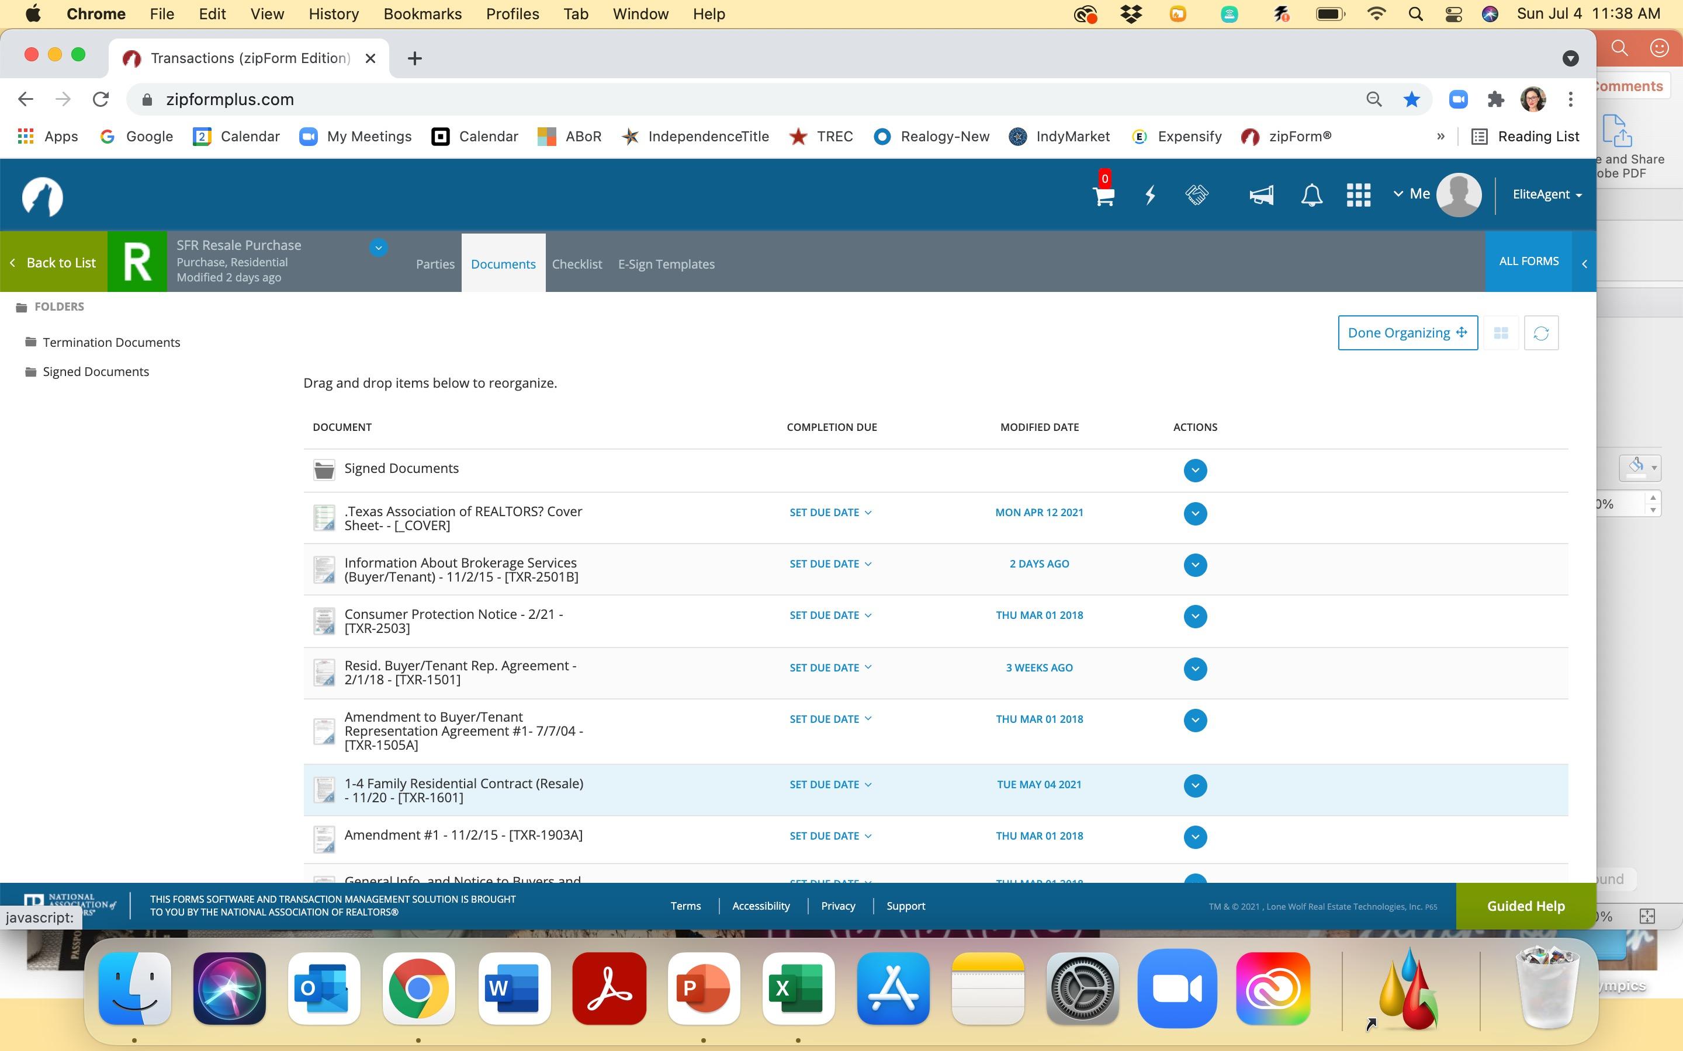Open the Support link in footer
This screenshot has height=1051, width=1683.
(x=905, y=906)
